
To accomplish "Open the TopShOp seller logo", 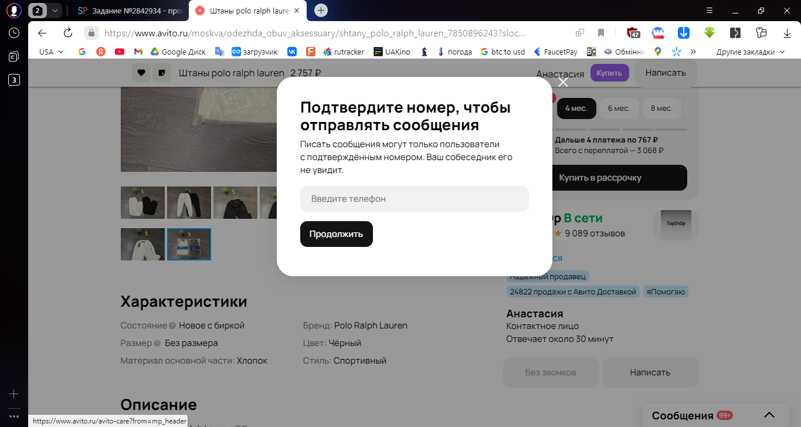I will 676,225.
